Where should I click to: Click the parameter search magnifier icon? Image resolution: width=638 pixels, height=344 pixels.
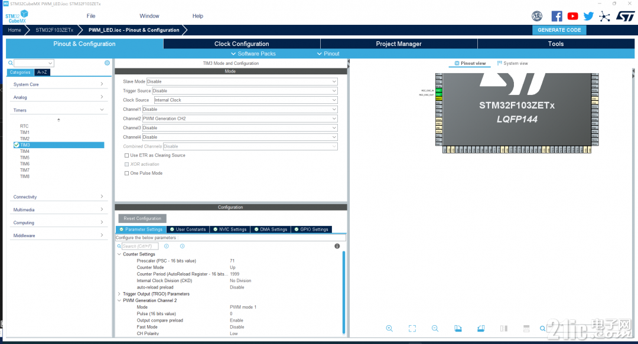pos(119,246)
